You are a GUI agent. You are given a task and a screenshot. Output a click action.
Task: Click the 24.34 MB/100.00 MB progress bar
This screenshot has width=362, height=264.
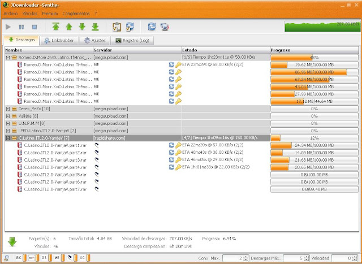[x=314, y=145]
